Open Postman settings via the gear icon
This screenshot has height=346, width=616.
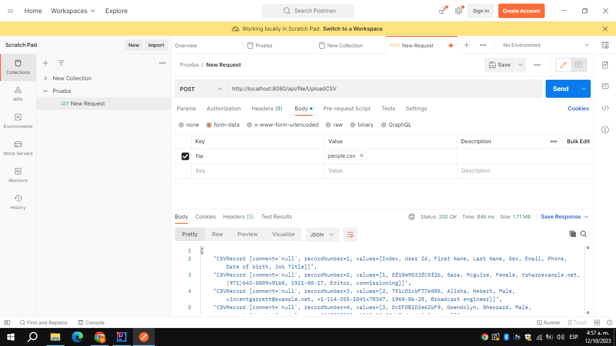click(x=458, y=10)
